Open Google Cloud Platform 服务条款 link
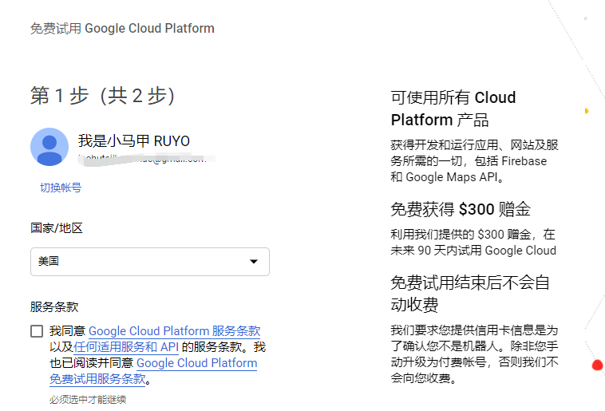This screenshot has width=605, height=411. (175, 331)
